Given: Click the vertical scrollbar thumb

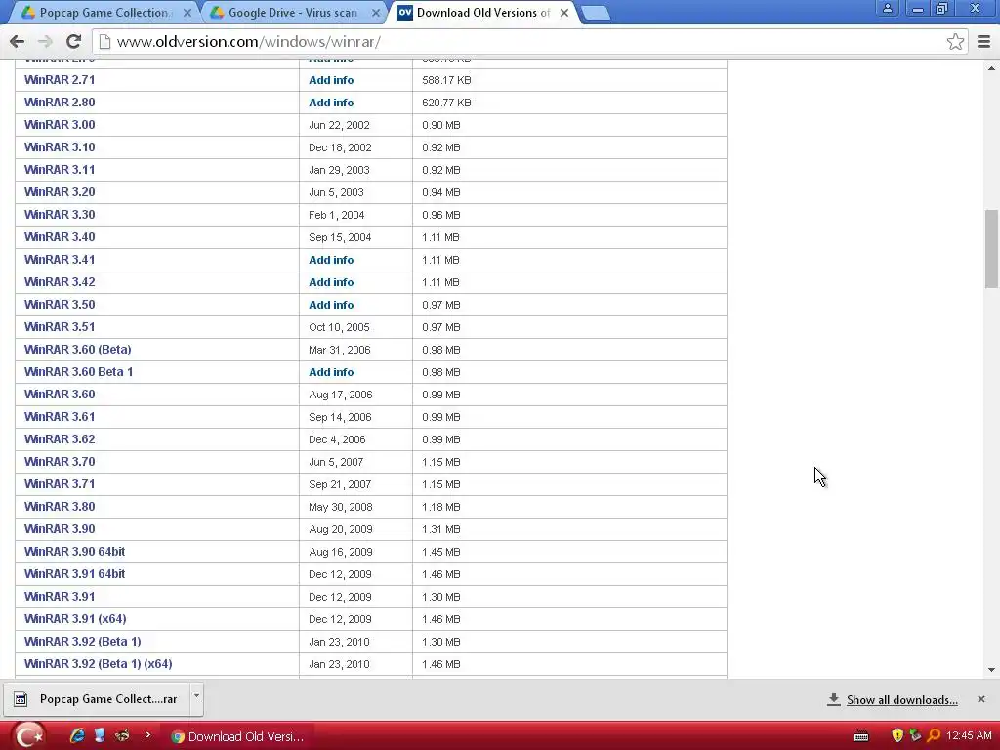Looking at the screenshot, I should tap(992, 249).
